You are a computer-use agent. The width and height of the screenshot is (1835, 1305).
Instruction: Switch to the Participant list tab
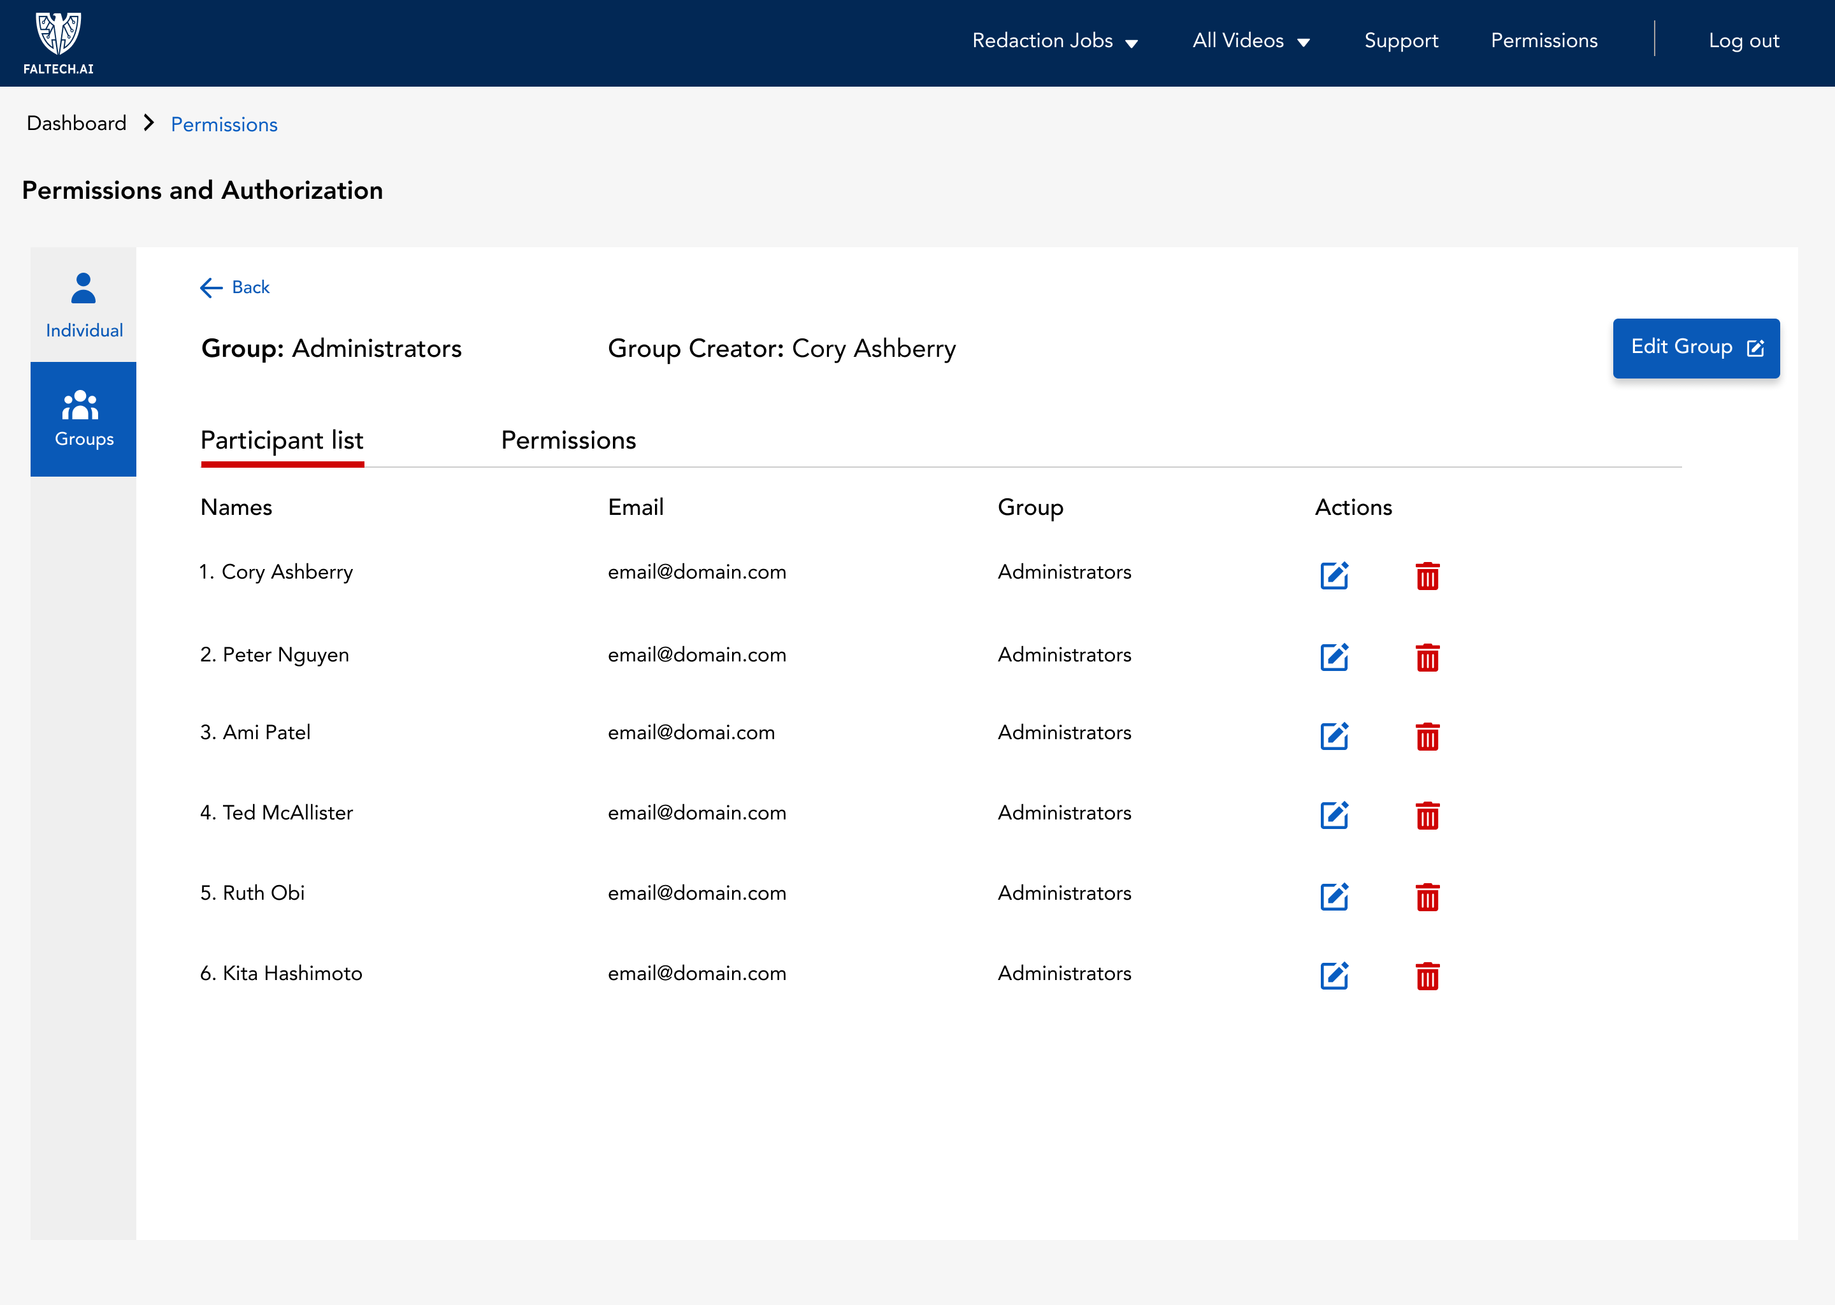[x=282, y=441]
